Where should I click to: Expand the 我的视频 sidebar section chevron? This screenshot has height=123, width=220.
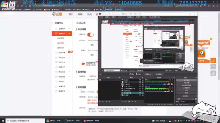[x=69, y=77]
